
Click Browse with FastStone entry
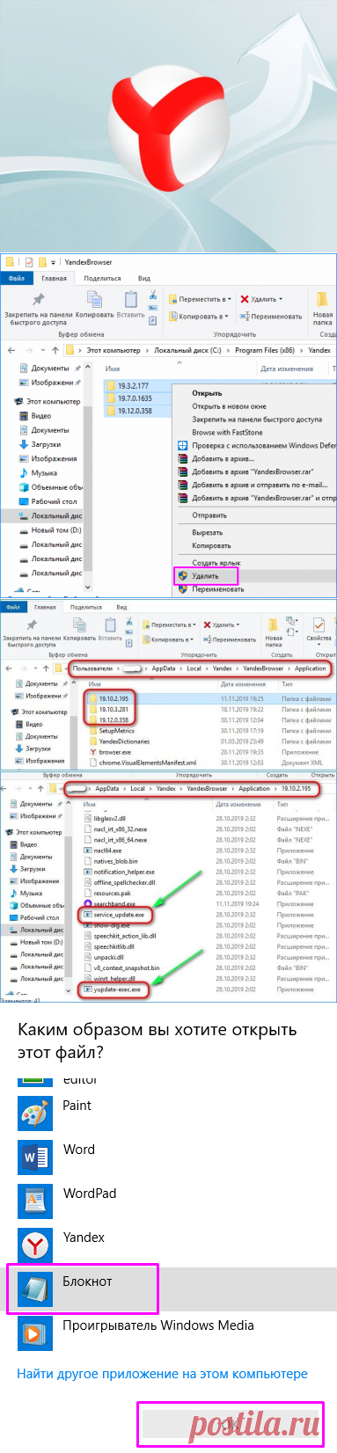click(227, 433)
